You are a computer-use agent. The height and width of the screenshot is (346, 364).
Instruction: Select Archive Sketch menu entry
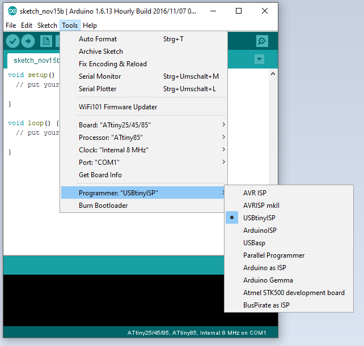point(143,52)
